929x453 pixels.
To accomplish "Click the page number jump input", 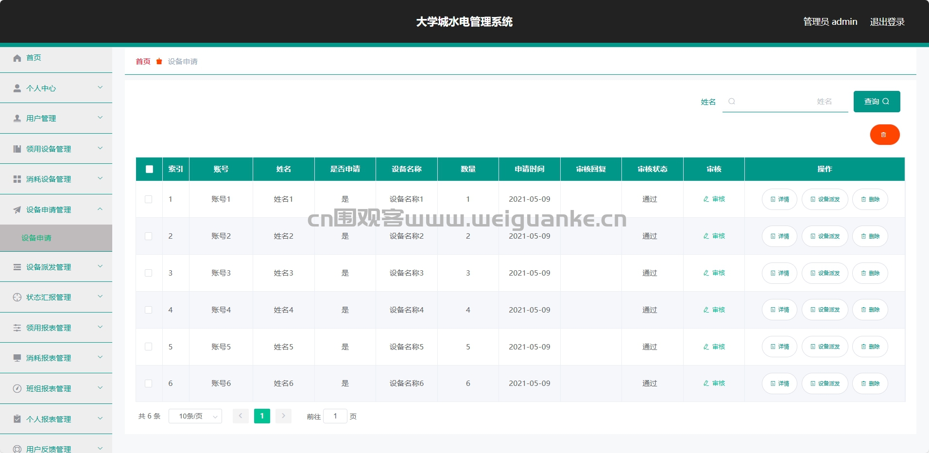I will point(335,416).
